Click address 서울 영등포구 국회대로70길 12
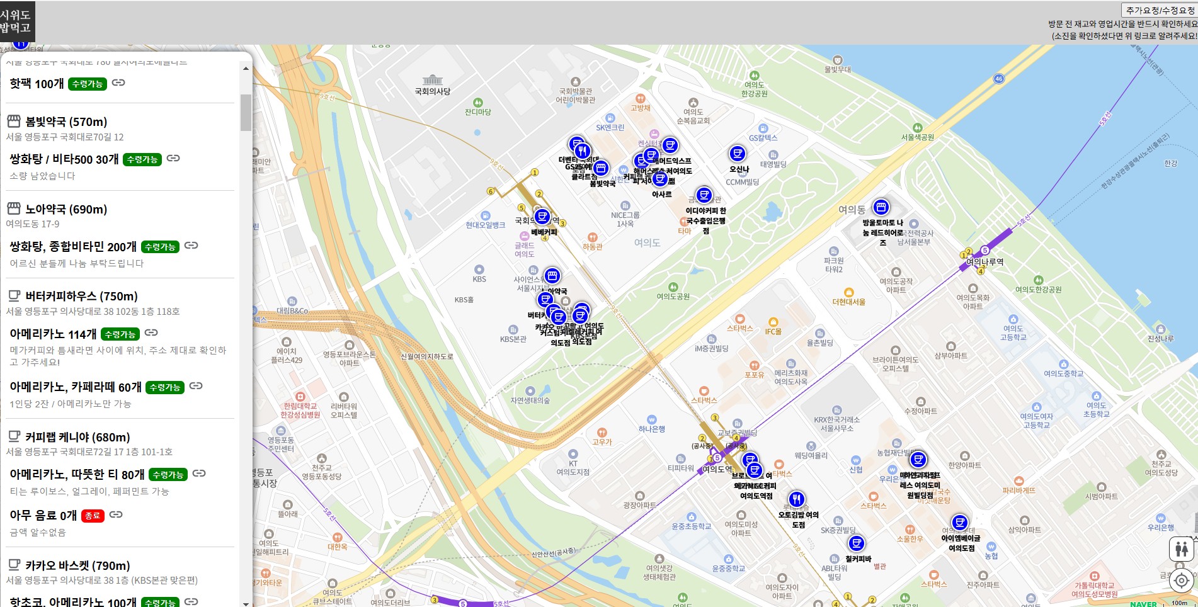Viewport: 1198px width, 607px height. 65,137
